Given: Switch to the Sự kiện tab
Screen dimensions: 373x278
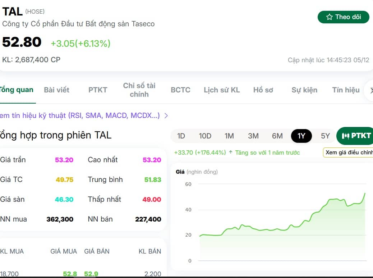Looking at the screenshot, I should pyautogui.click(x=304, y=90).
